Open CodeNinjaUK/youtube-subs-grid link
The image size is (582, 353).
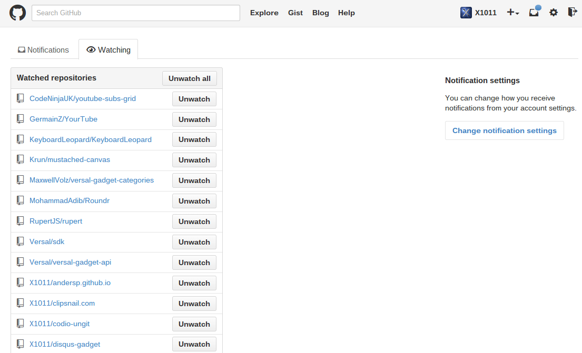tap(82, 98)
